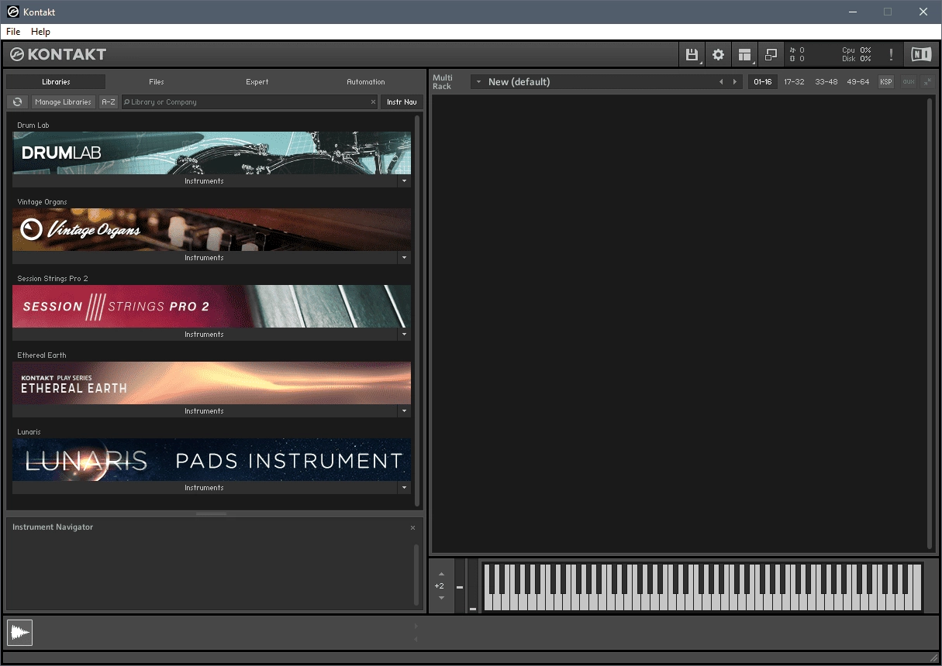
Task: Open Vintage Organs Instruments bar
Action: click(x=205, y=258)
